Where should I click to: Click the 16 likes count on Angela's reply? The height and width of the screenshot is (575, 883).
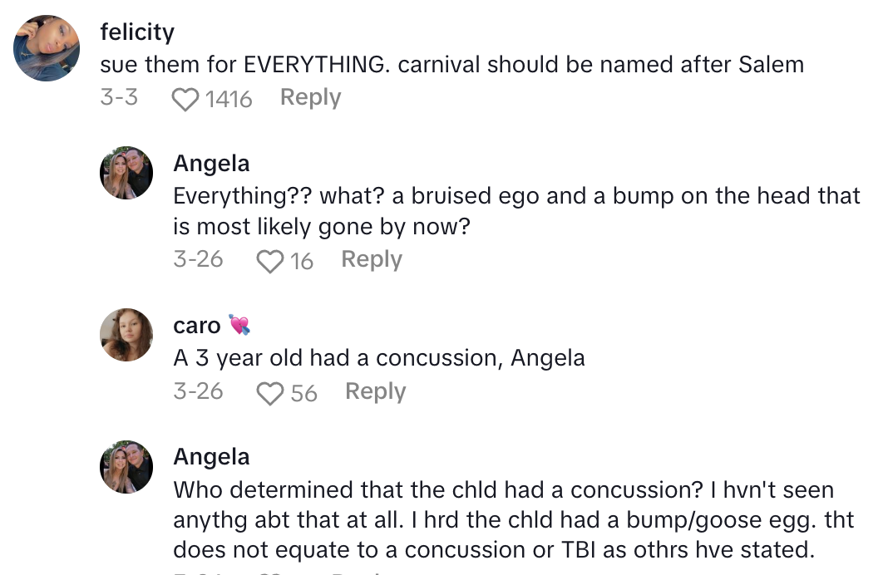coord(302,262)
